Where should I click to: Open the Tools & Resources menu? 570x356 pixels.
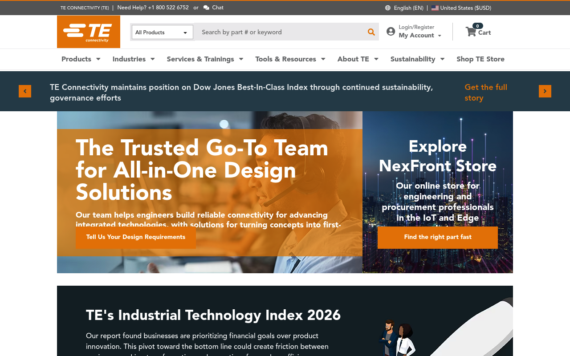[285, 59]
